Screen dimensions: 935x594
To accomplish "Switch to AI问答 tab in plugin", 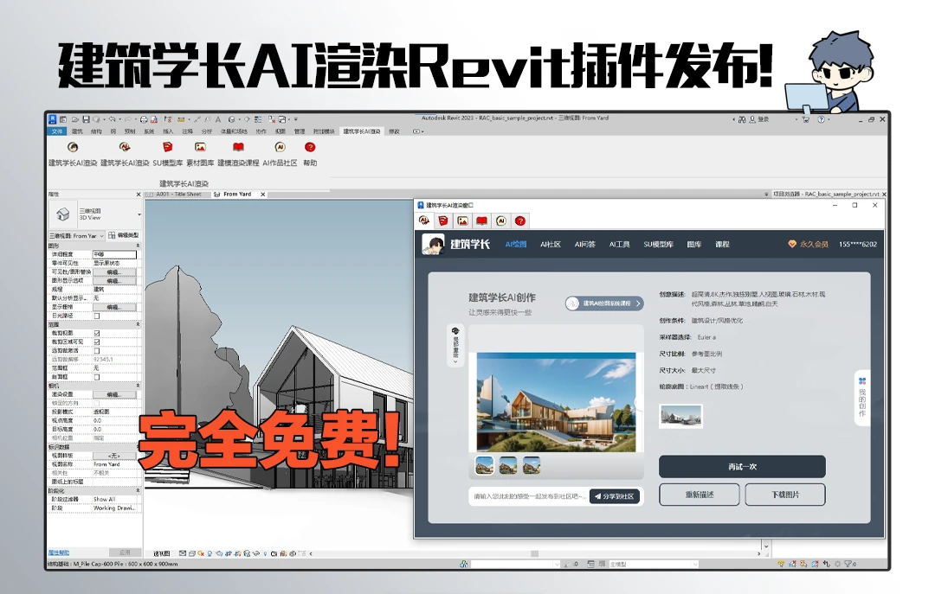I will tap(585, 245).
